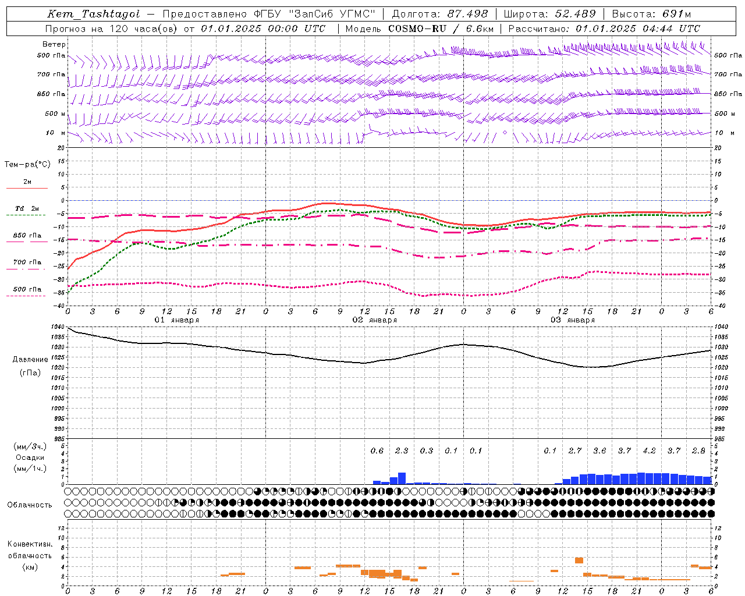Click the 3-hour precipitation value 0.3
The image size is (745, 596).
427,450
